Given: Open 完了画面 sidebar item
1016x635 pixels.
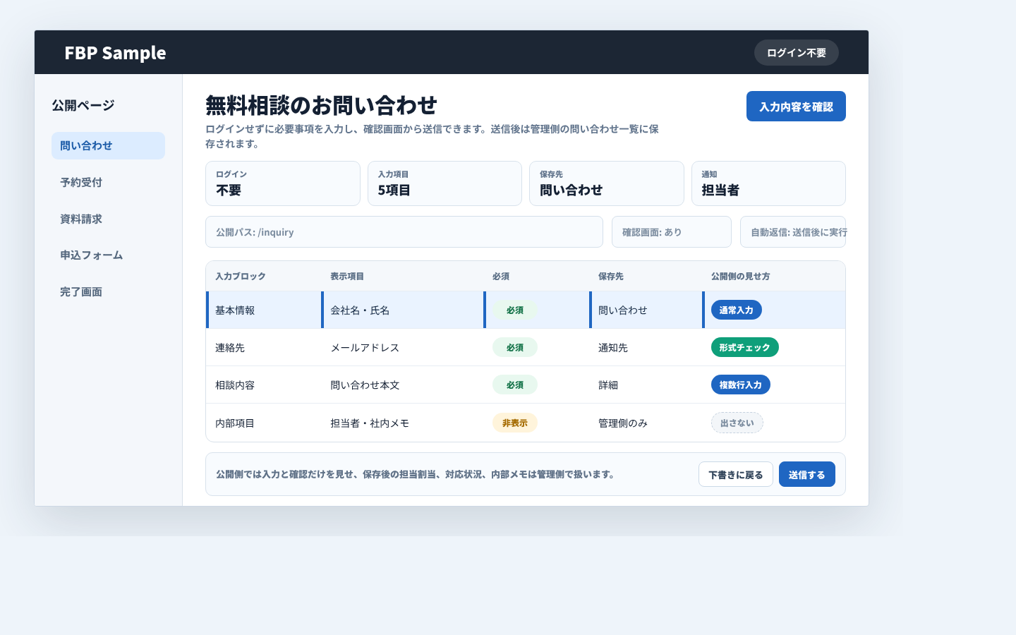Looking at the screenshot, I should (x=108, y=291).
